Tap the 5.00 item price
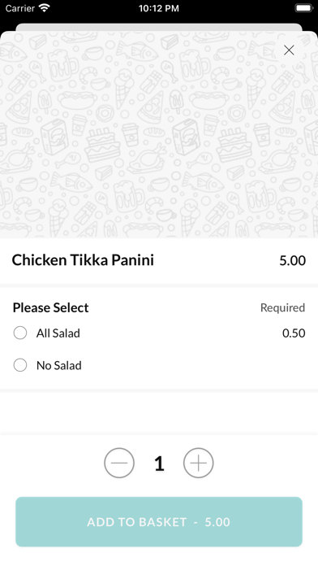 point(292,260)
